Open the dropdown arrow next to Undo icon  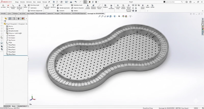click(78, 2)
